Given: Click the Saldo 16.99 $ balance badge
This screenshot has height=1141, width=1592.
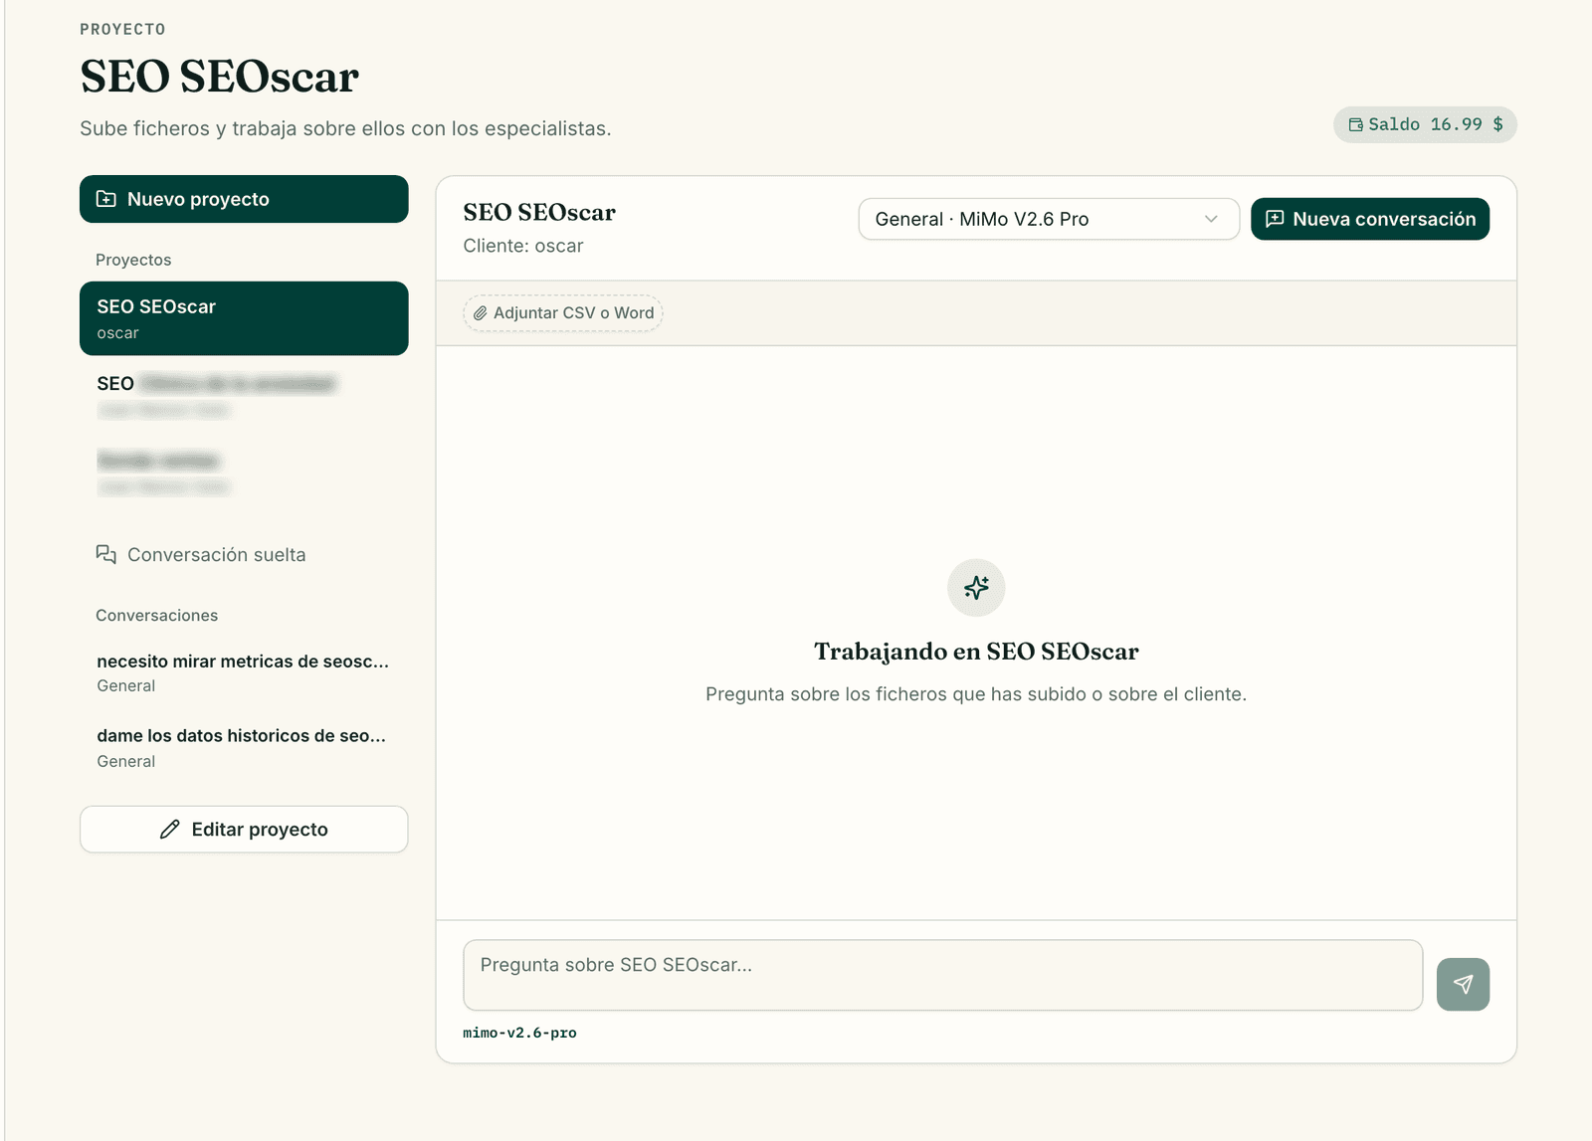Looking at the screenshot, I should coord(1425,124).
